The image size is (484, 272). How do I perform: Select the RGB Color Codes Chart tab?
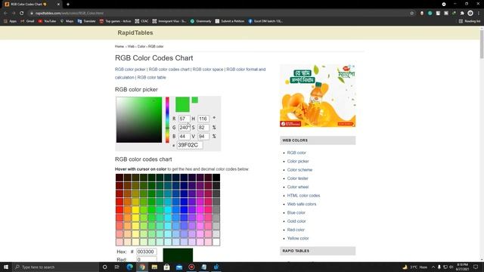tap(32, 5)
